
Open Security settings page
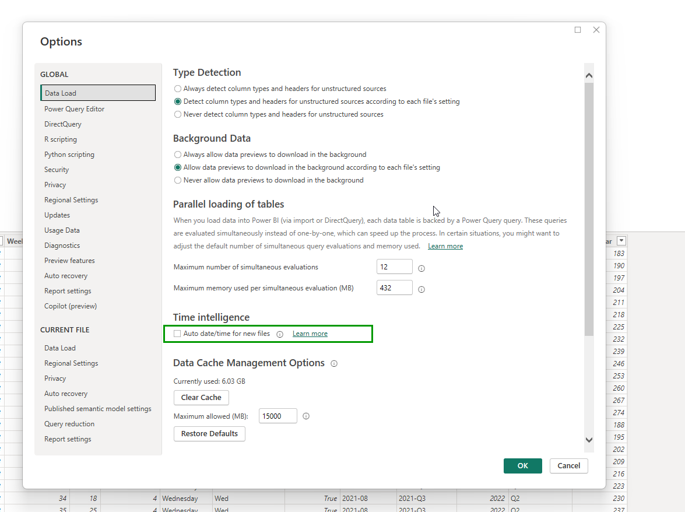(57, 170)
